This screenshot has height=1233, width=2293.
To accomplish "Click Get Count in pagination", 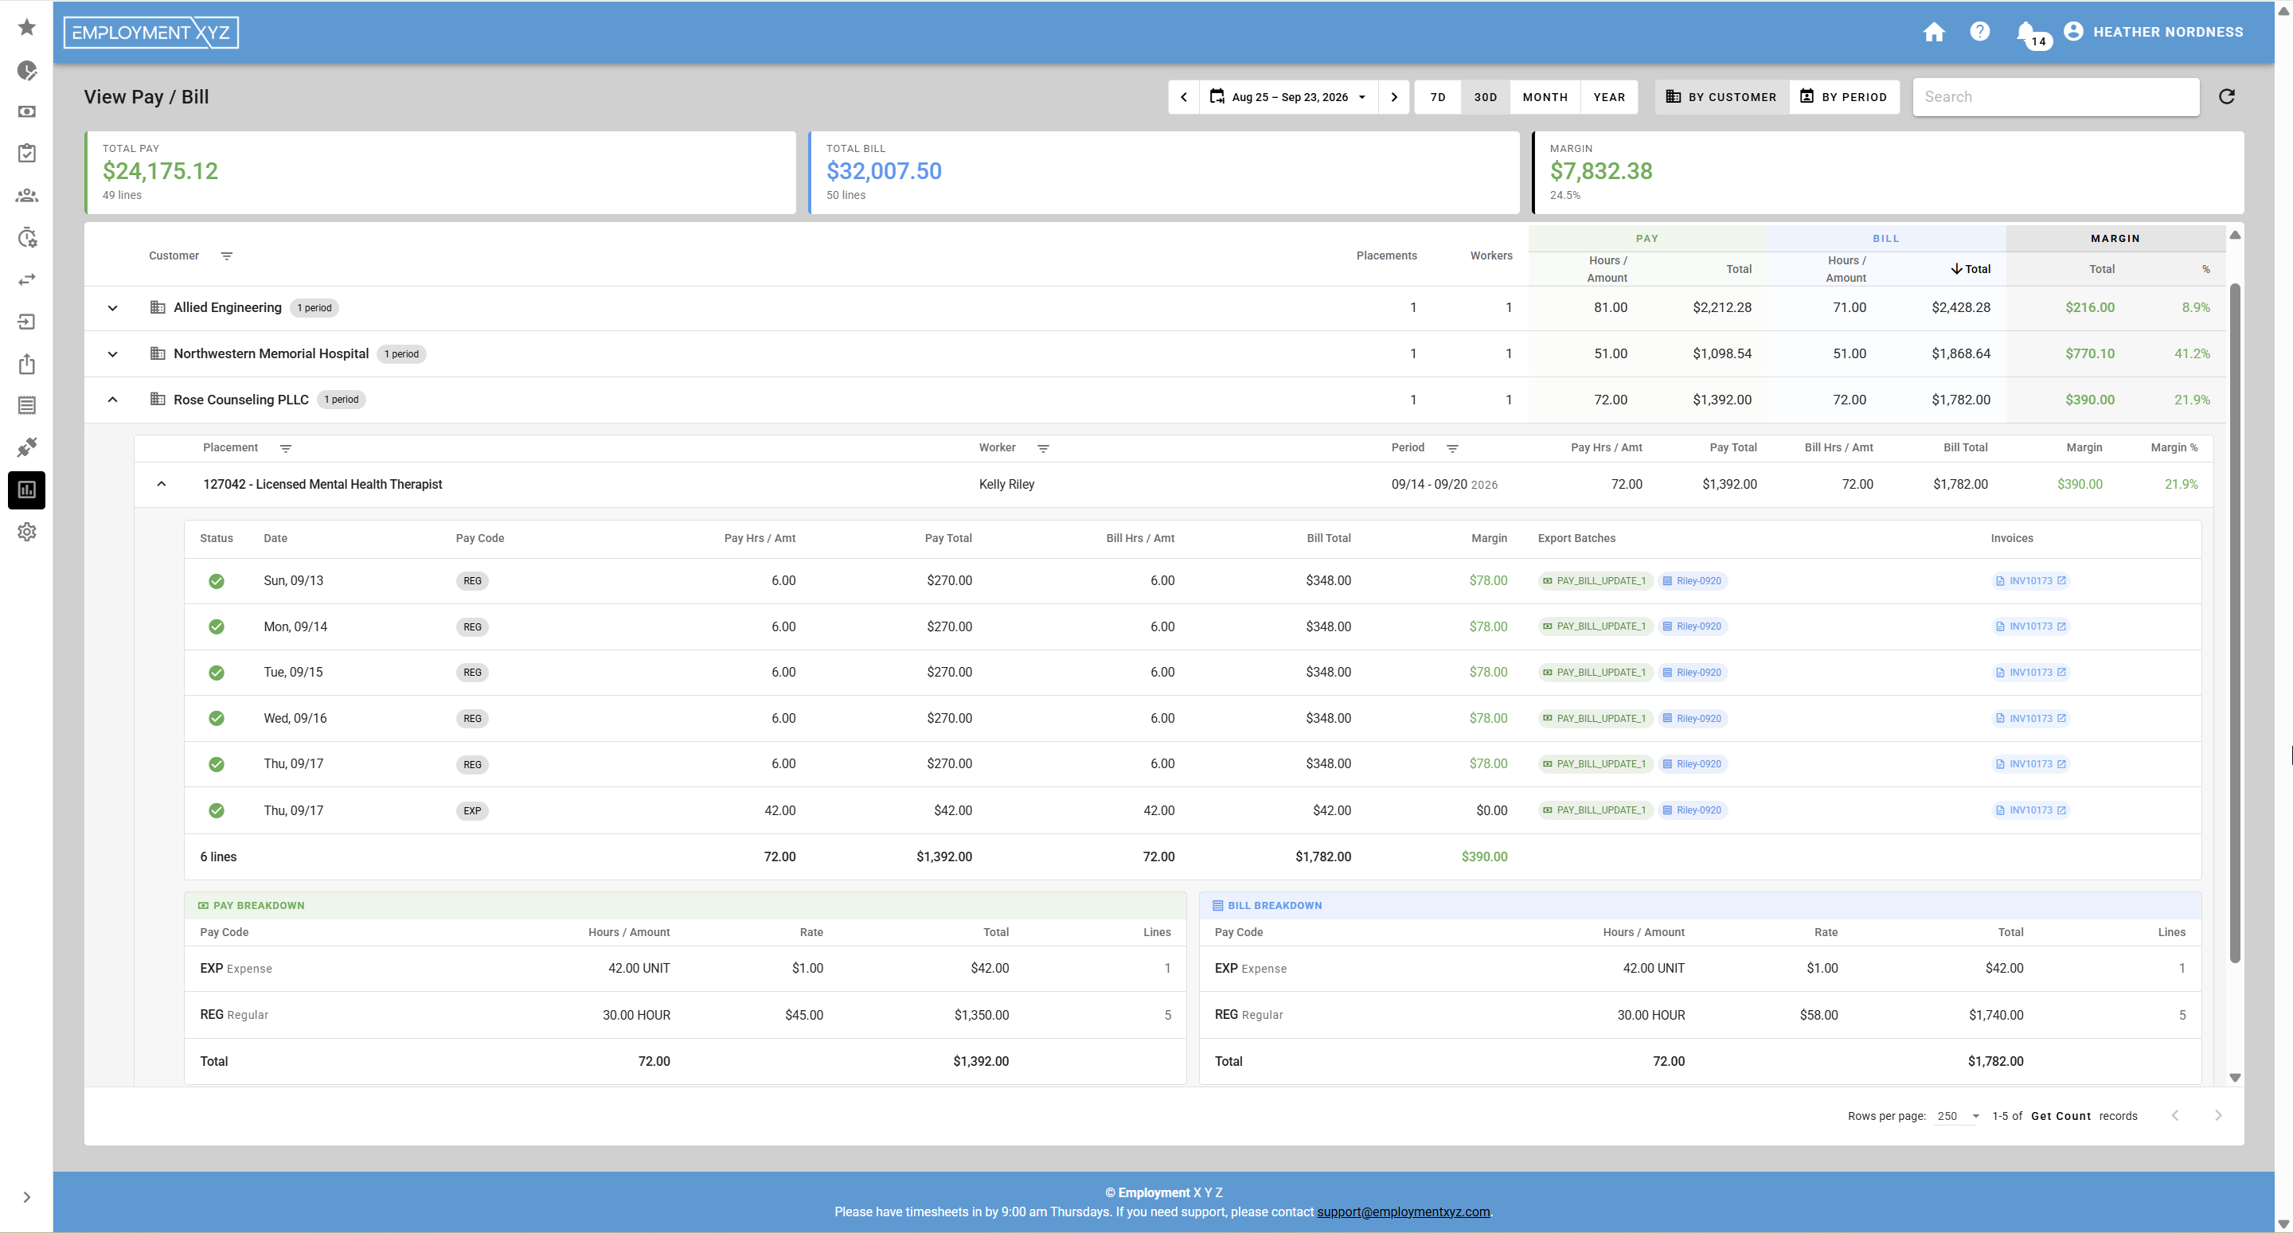I will point(2061,1116).
